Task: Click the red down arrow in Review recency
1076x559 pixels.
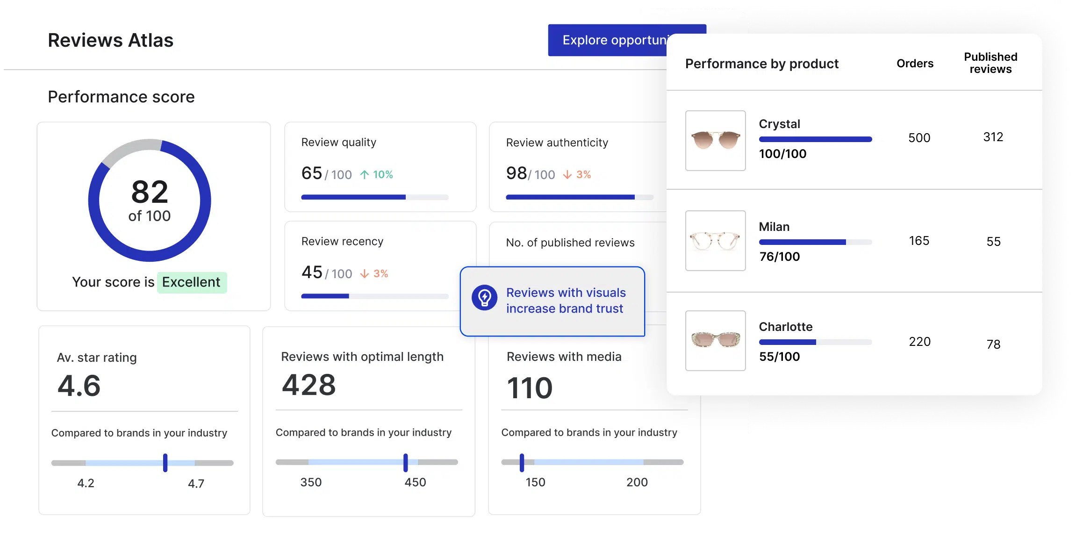Action: click(x=365, y=274)
